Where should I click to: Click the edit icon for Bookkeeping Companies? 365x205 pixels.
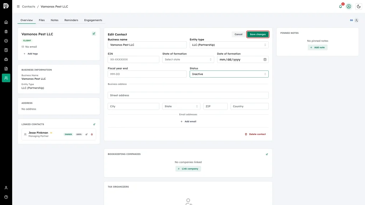[x=267, y=154]
